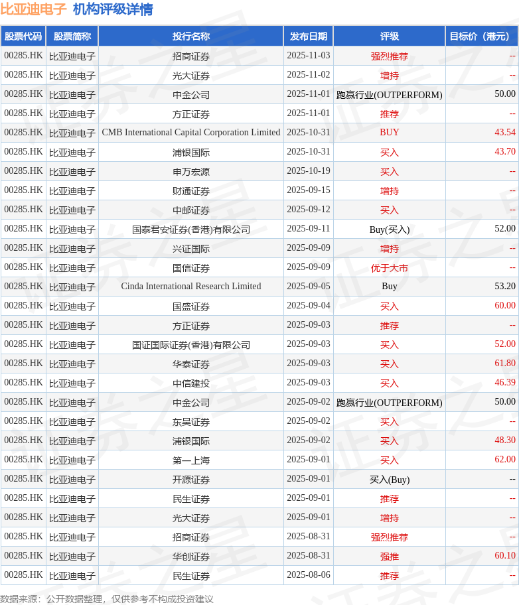
Task: Click the date 2025-09-05
Action: (308, 287)
